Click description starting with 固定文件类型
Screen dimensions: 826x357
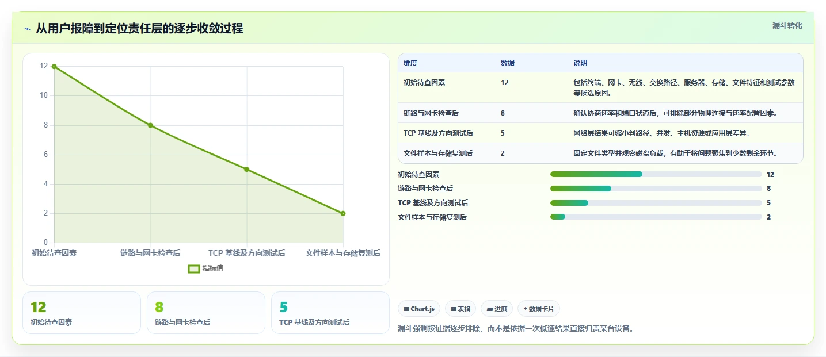(x=675, y=153)
